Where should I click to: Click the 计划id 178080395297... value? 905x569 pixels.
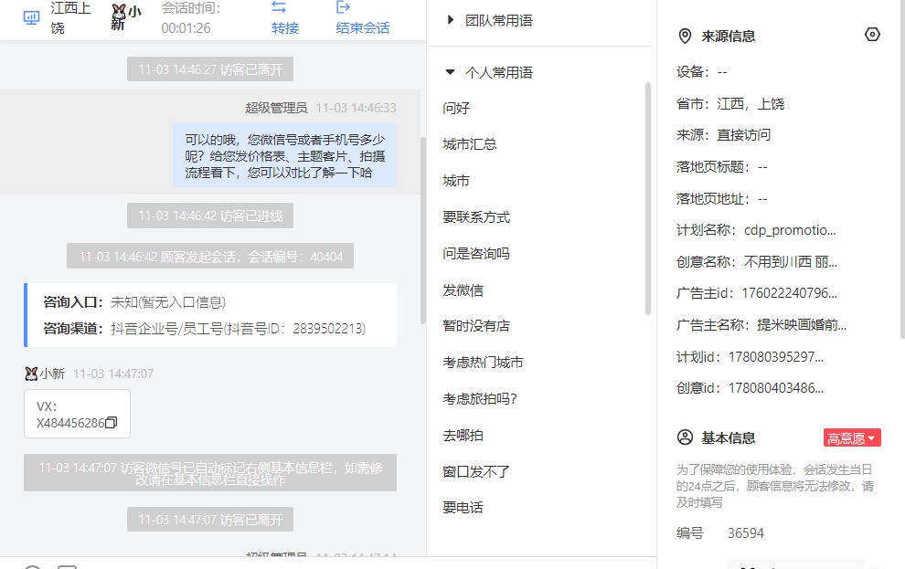pyautogui.click(x=776, y=357)
